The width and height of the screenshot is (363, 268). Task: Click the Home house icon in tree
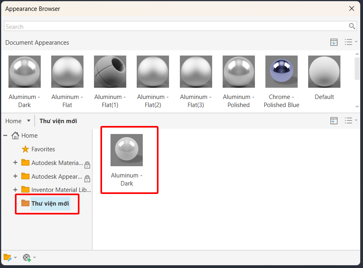15,135
